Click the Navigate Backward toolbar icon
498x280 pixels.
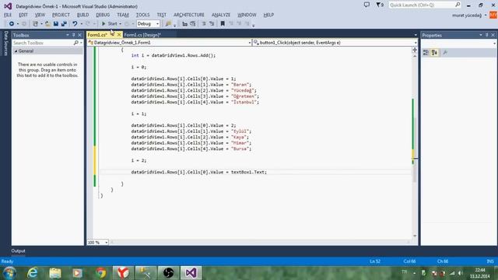point(12,24)
